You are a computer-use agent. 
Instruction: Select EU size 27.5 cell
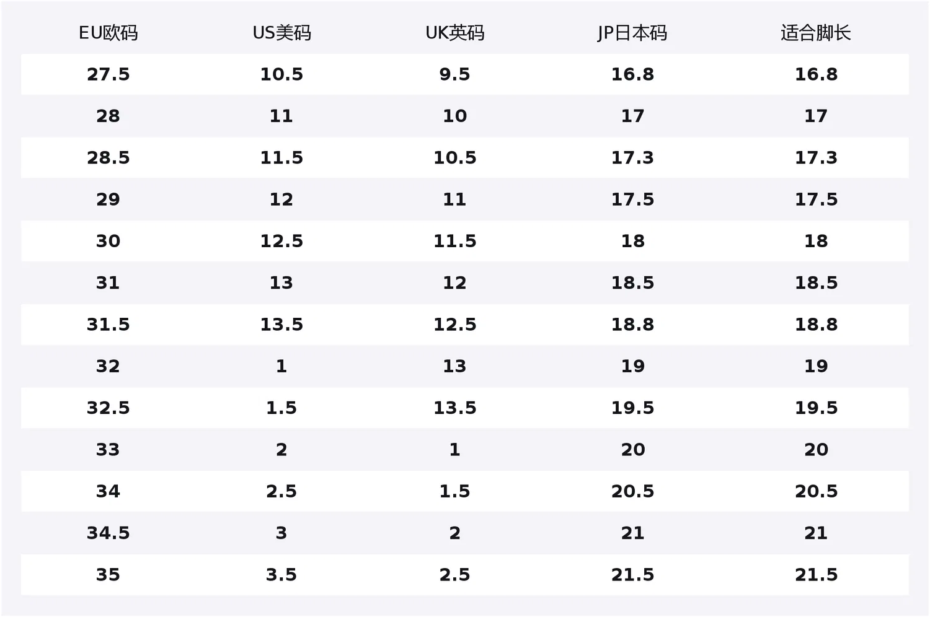click(108, 74)
